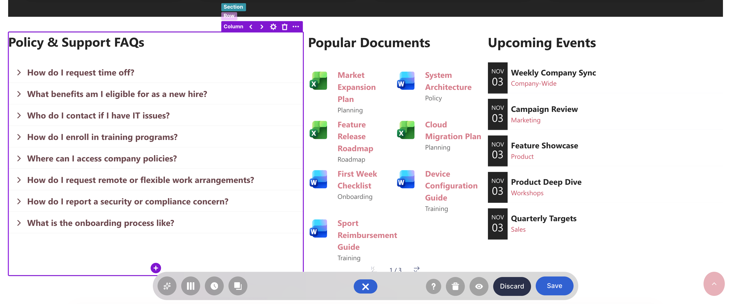Select the Section label tag

[x=233, y=7]
